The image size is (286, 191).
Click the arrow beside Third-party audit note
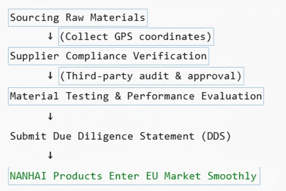pyautogui.click(x=50, y=76)
